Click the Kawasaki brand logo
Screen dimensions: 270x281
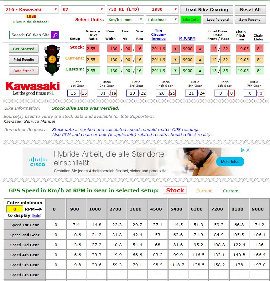pyautogui.click(x=33, y=88)
